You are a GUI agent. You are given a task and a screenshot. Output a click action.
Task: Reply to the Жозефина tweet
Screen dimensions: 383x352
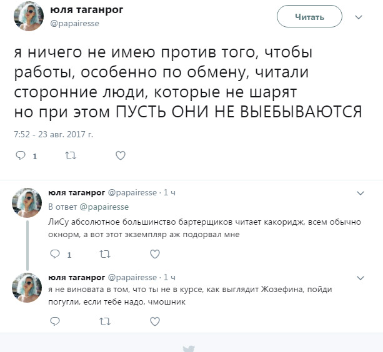pos(54,321)
